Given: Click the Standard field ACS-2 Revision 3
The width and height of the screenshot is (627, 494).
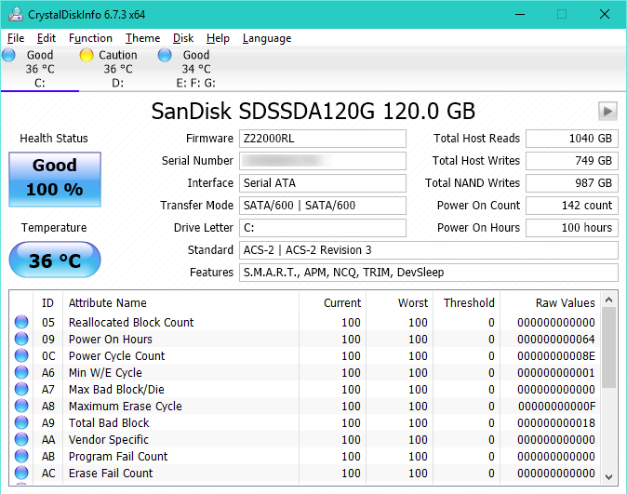Looking at the screenshot, I should pyautogui.click(x=429, y=250).
